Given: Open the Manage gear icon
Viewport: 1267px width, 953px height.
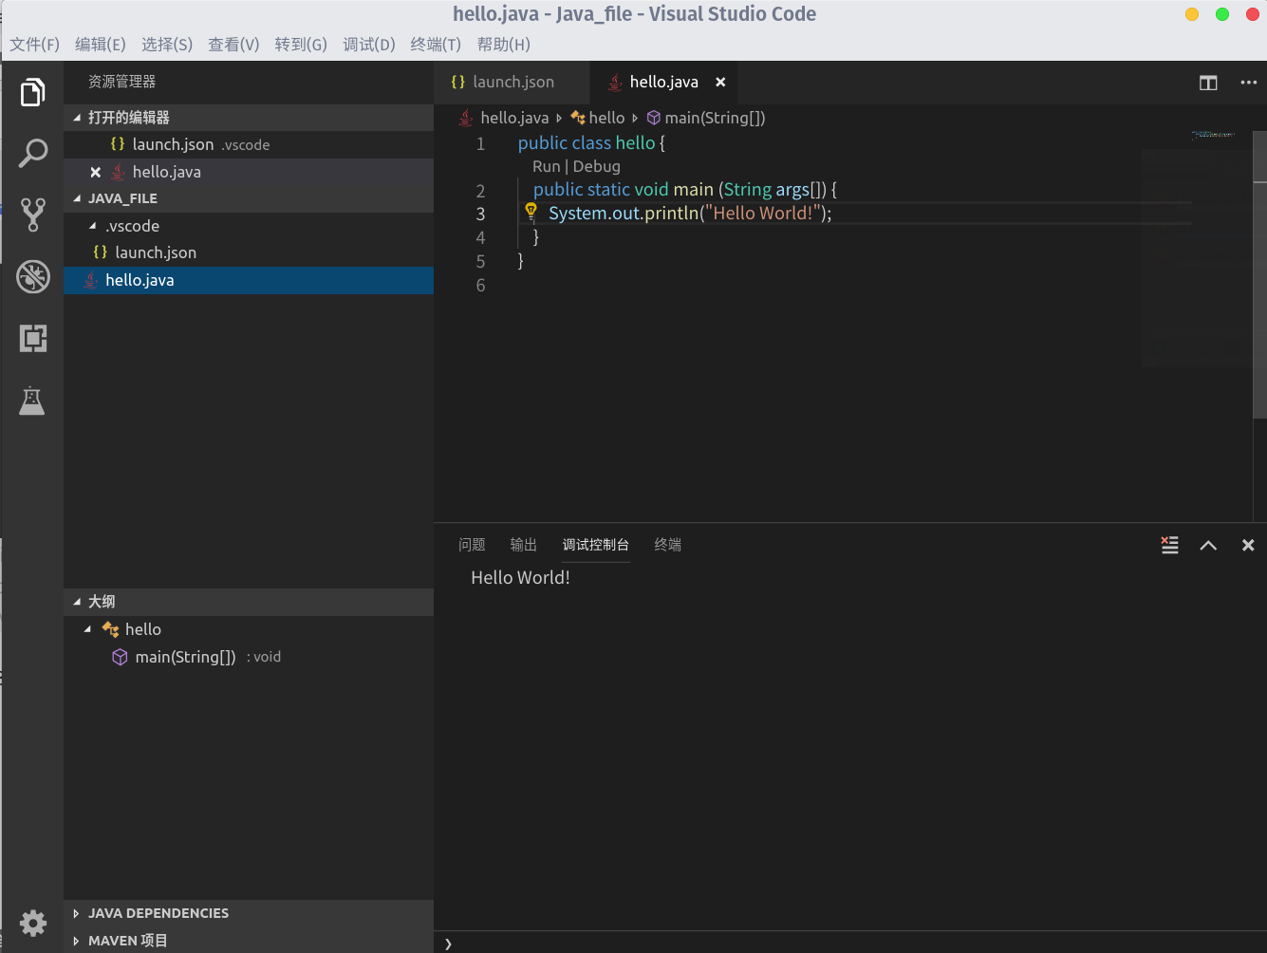Looking at the screenshot, I should point(32,923).
